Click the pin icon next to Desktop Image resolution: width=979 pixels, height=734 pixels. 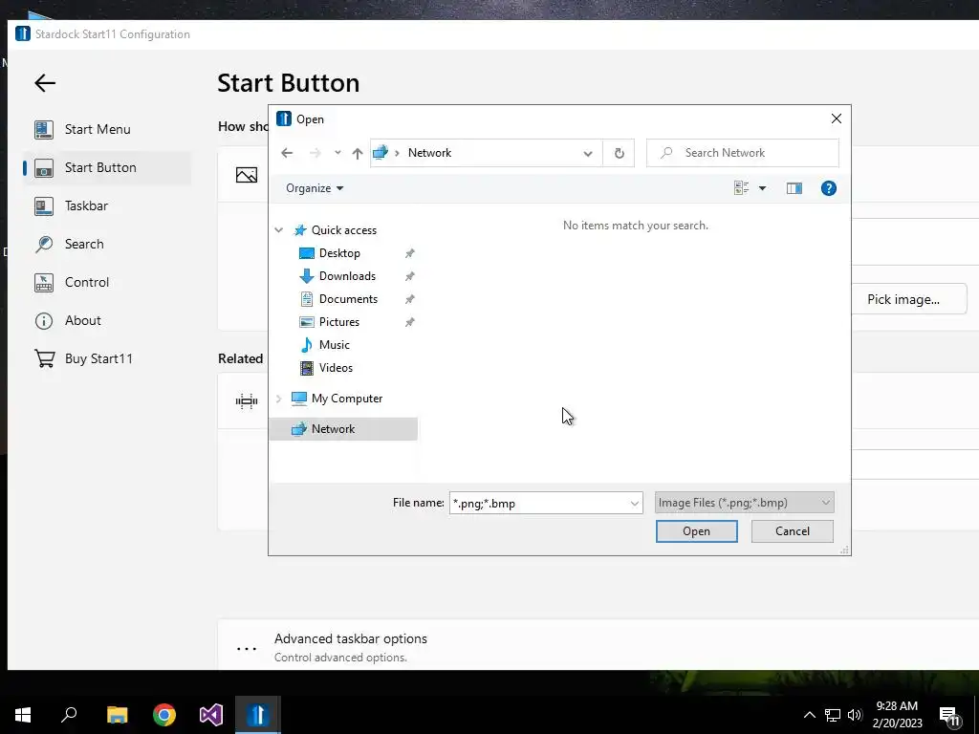pos(409,253)
